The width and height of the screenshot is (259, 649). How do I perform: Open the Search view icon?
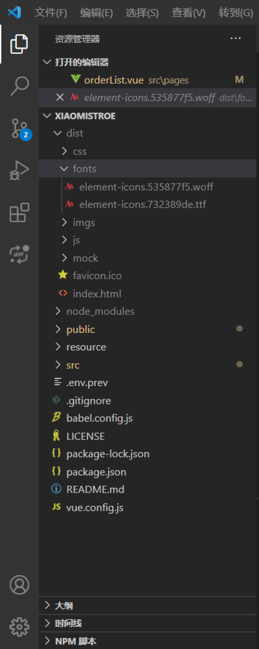pos(19,86)
